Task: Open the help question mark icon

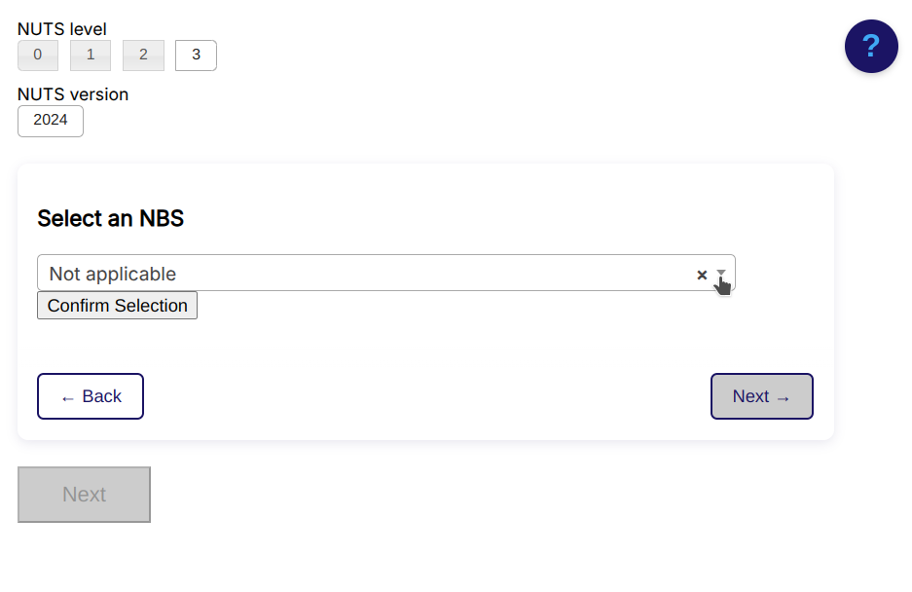Action: tap(871, 46)
